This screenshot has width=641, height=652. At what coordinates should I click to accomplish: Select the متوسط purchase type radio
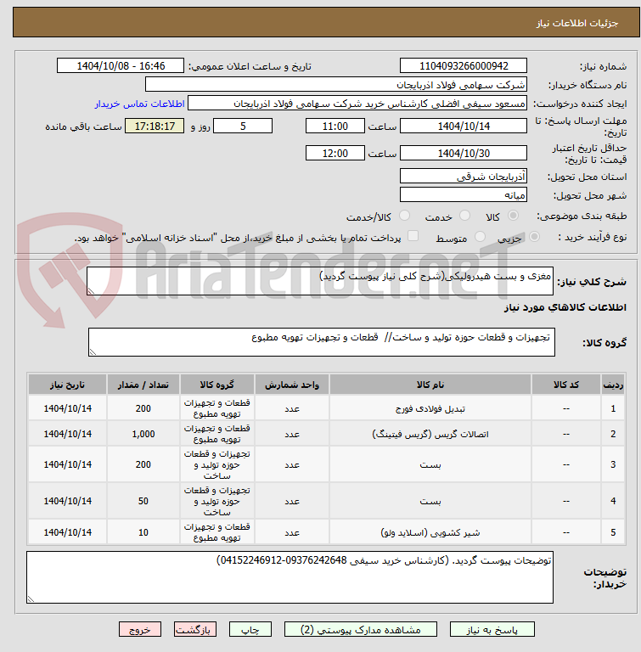[x=480, y=237]
